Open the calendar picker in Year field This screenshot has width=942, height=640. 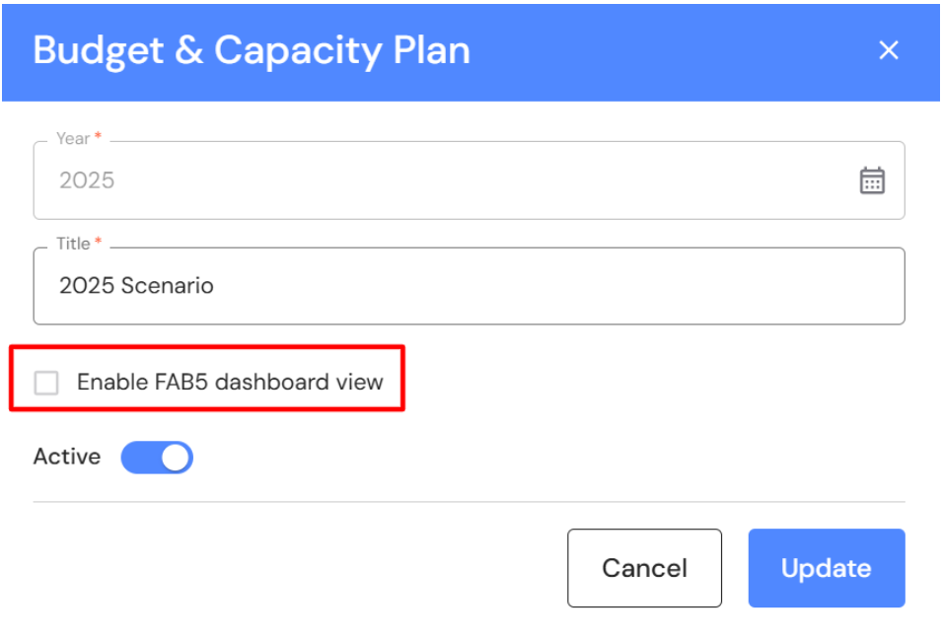(x=872, y=180)
